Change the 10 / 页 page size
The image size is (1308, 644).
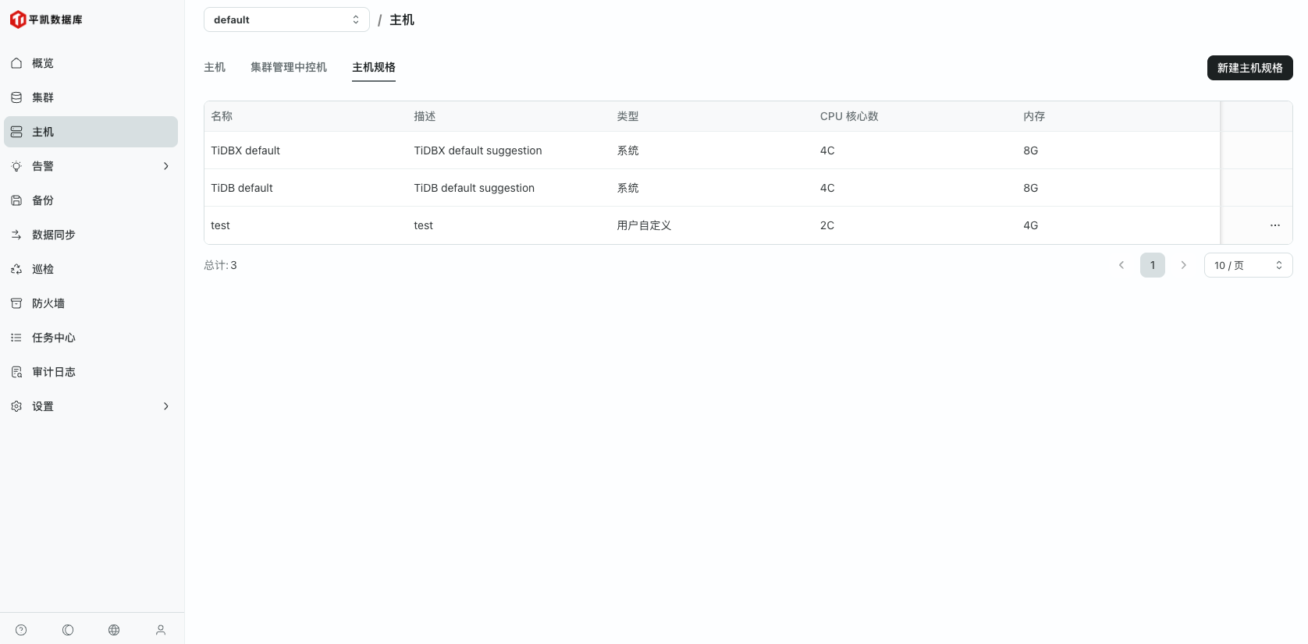1248,265
